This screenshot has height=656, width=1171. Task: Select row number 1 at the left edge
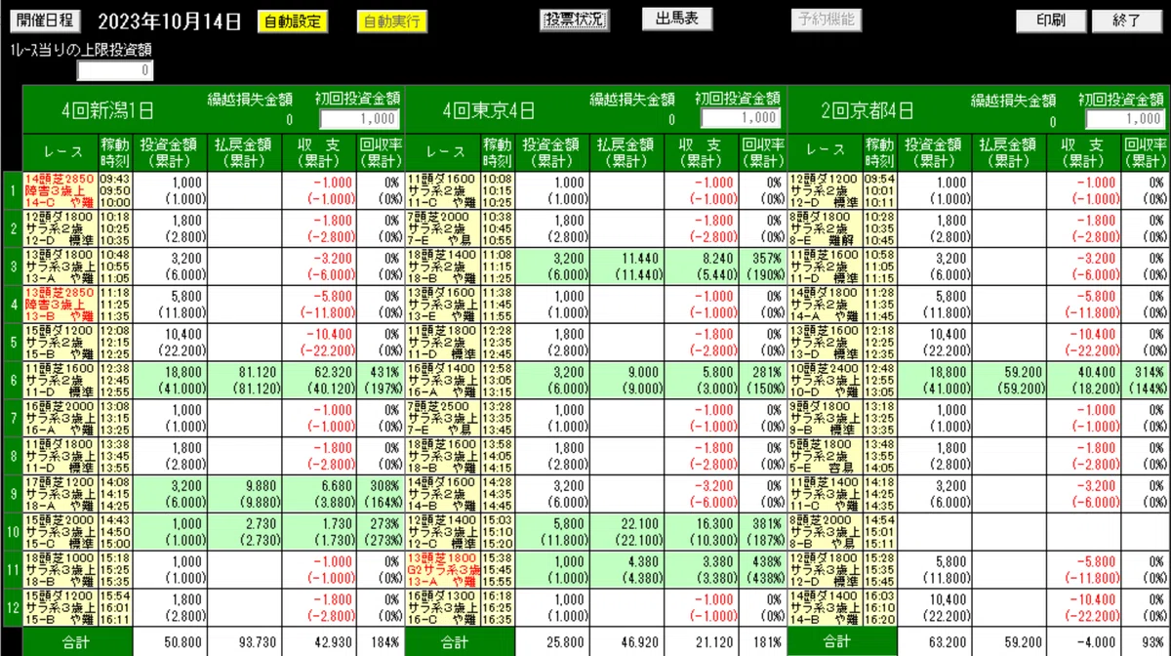pyautogui.click(x=12, y=190)
